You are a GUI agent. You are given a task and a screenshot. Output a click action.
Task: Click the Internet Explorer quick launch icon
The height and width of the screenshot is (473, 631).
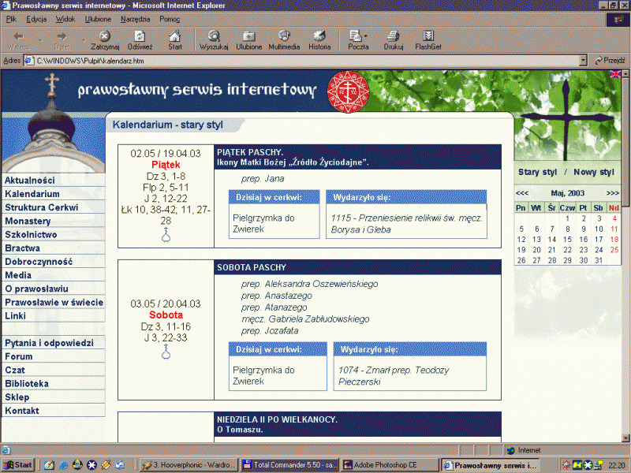point(63,465)
